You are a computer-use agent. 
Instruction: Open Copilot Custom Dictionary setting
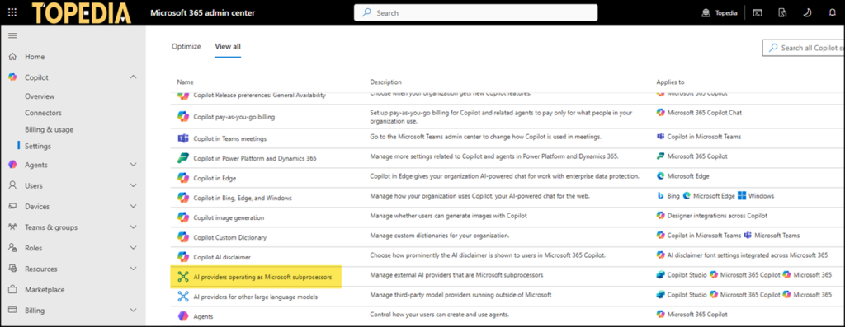pyautogui.click(x=230, y=237)
